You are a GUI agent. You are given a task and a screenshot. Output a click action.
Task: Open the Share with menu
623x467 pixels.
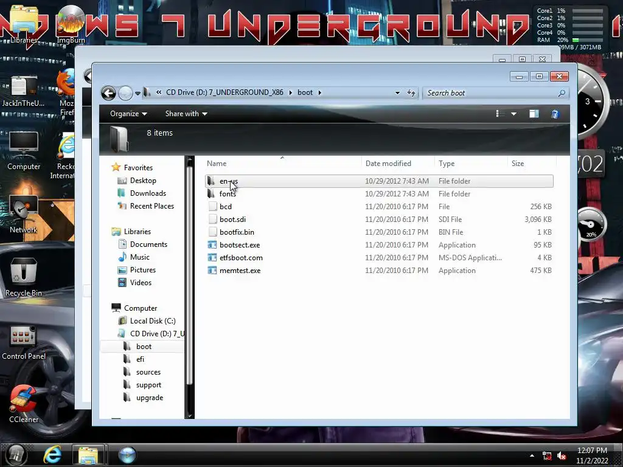186,114
